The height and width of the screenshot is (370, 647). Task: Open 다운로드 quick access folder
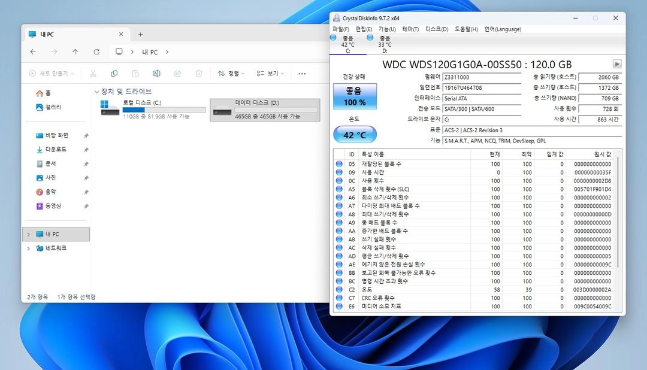pos(51,149)
